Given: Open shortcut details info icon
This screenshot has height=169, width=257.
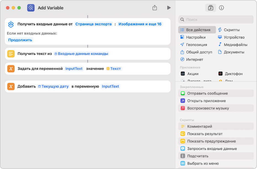Looking at the screenshot, I should click(x=221, y=8).
